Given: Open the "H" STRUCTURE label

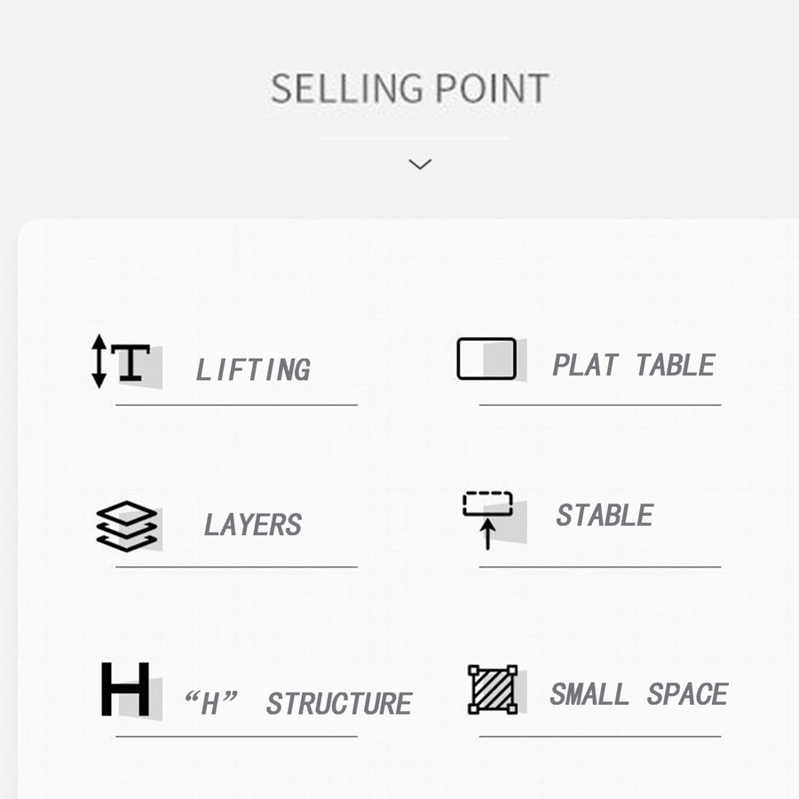Looking at the screenshot, I should click(x=297, y=704).
